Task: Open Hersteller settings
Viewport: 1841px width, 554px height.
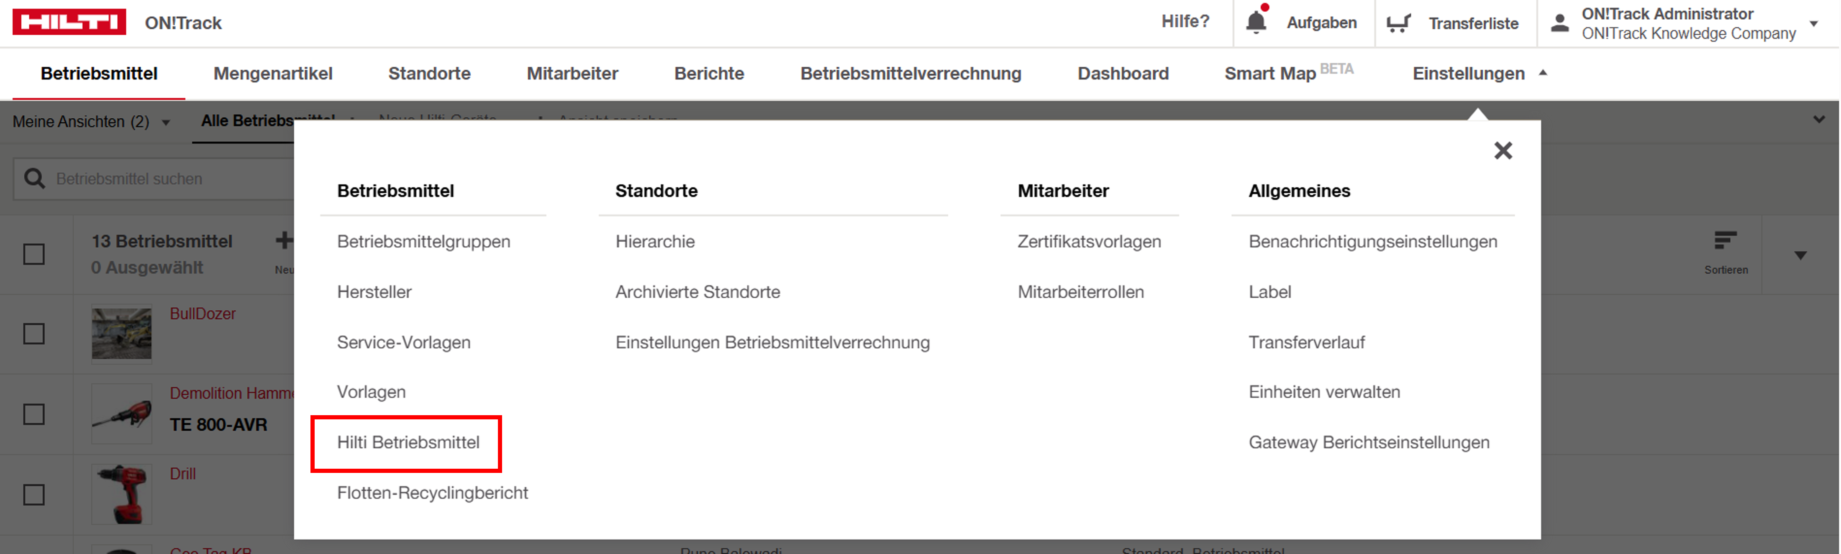Action: [x=374, y=292]
